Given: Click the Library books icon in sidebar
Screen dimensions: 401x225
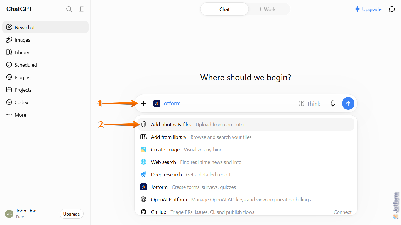Looking at the screenshot, I should click(x=9, y=52).
